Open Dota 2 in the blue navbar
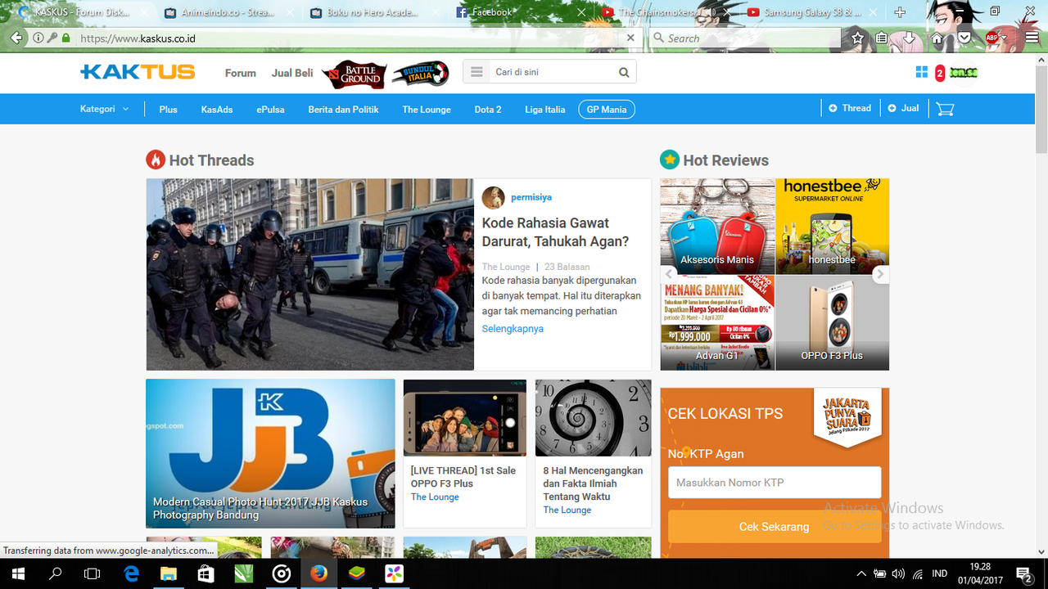 click(x=488, y=110)
